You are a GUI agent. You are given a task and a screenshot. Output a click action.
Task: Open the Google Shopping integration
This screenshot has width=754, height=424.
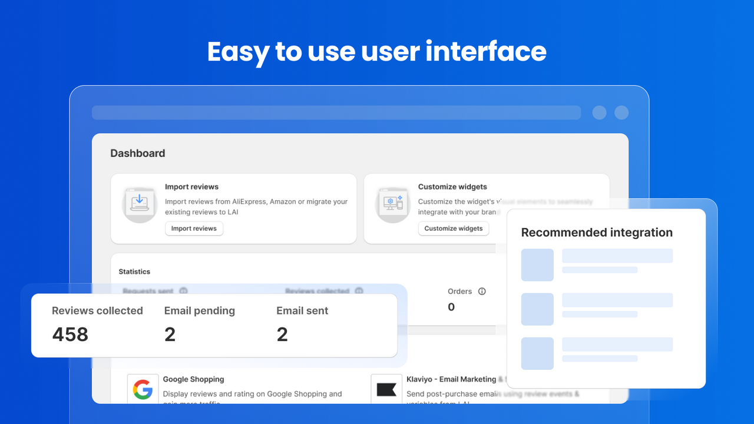(193, 379)
